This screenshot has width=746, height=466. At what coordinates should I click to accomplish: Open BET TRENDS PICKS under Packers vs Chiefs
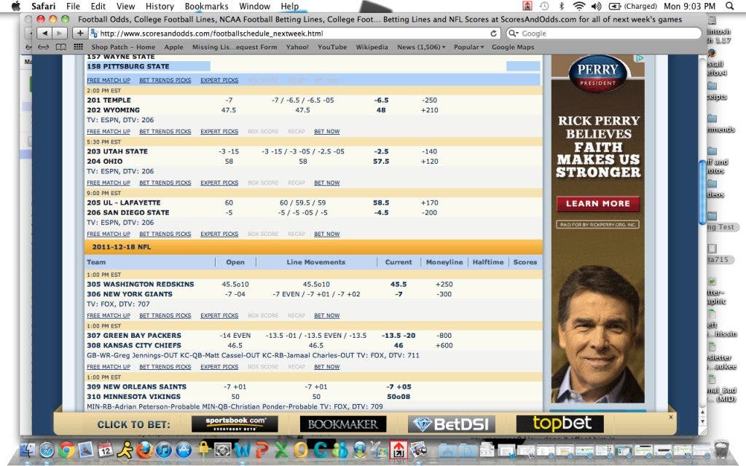tap(165, 367)
